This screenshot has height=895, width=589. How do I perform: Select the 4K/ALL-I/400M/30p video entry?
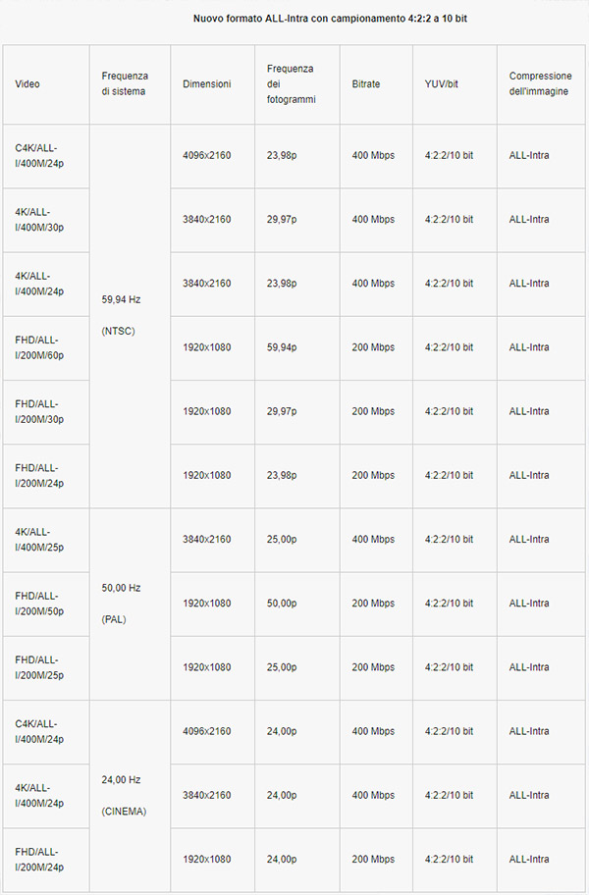[x=37, y=220]
